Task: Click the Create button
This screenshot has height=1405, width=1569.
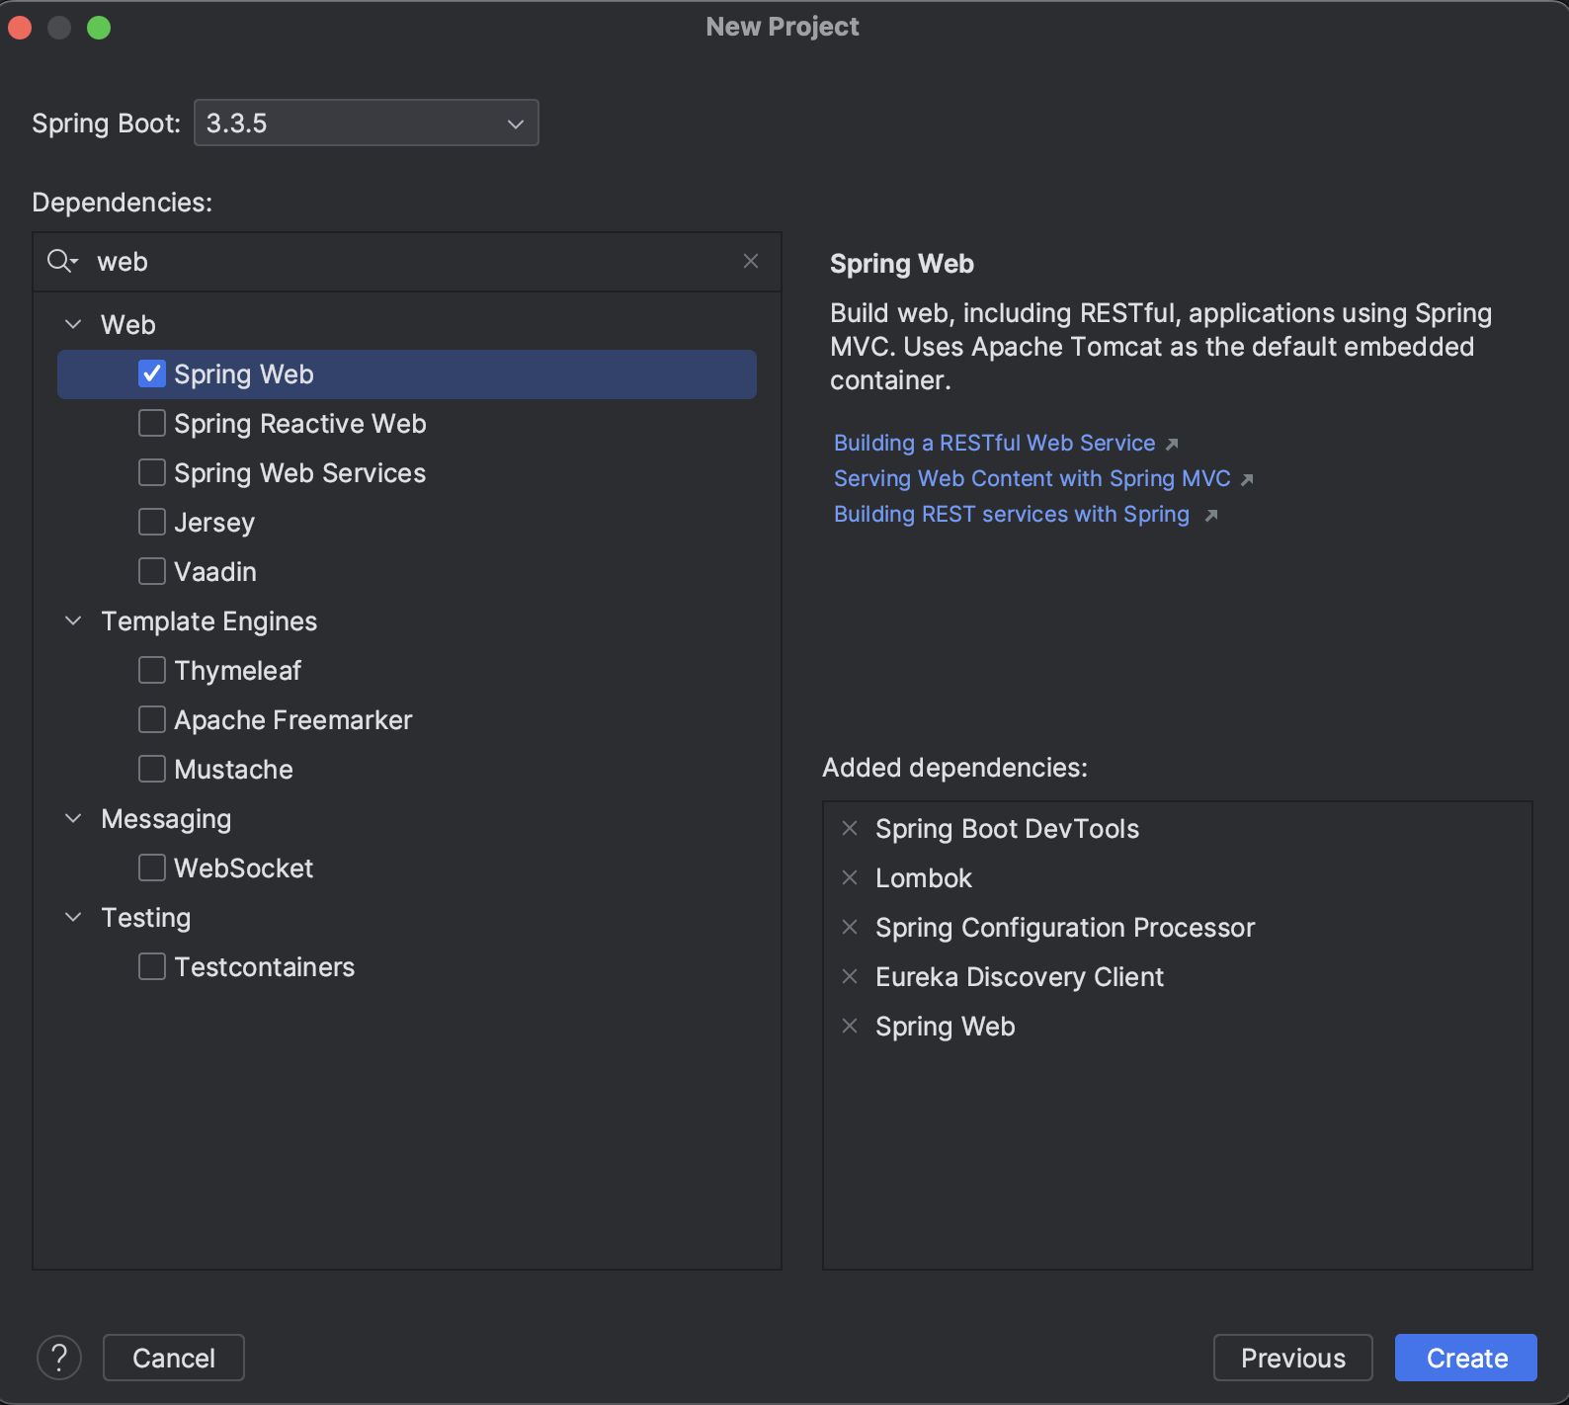Action: pos(1465,1358)
